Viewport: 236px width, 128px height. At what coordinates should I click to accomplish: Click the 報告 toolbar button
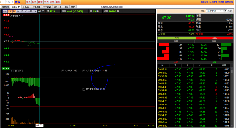pos(34,2)
